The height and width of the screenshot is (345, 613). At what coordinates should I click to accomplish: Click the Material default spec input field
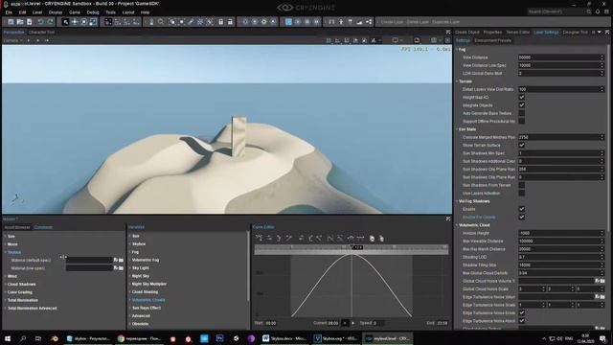click(89, 260)
